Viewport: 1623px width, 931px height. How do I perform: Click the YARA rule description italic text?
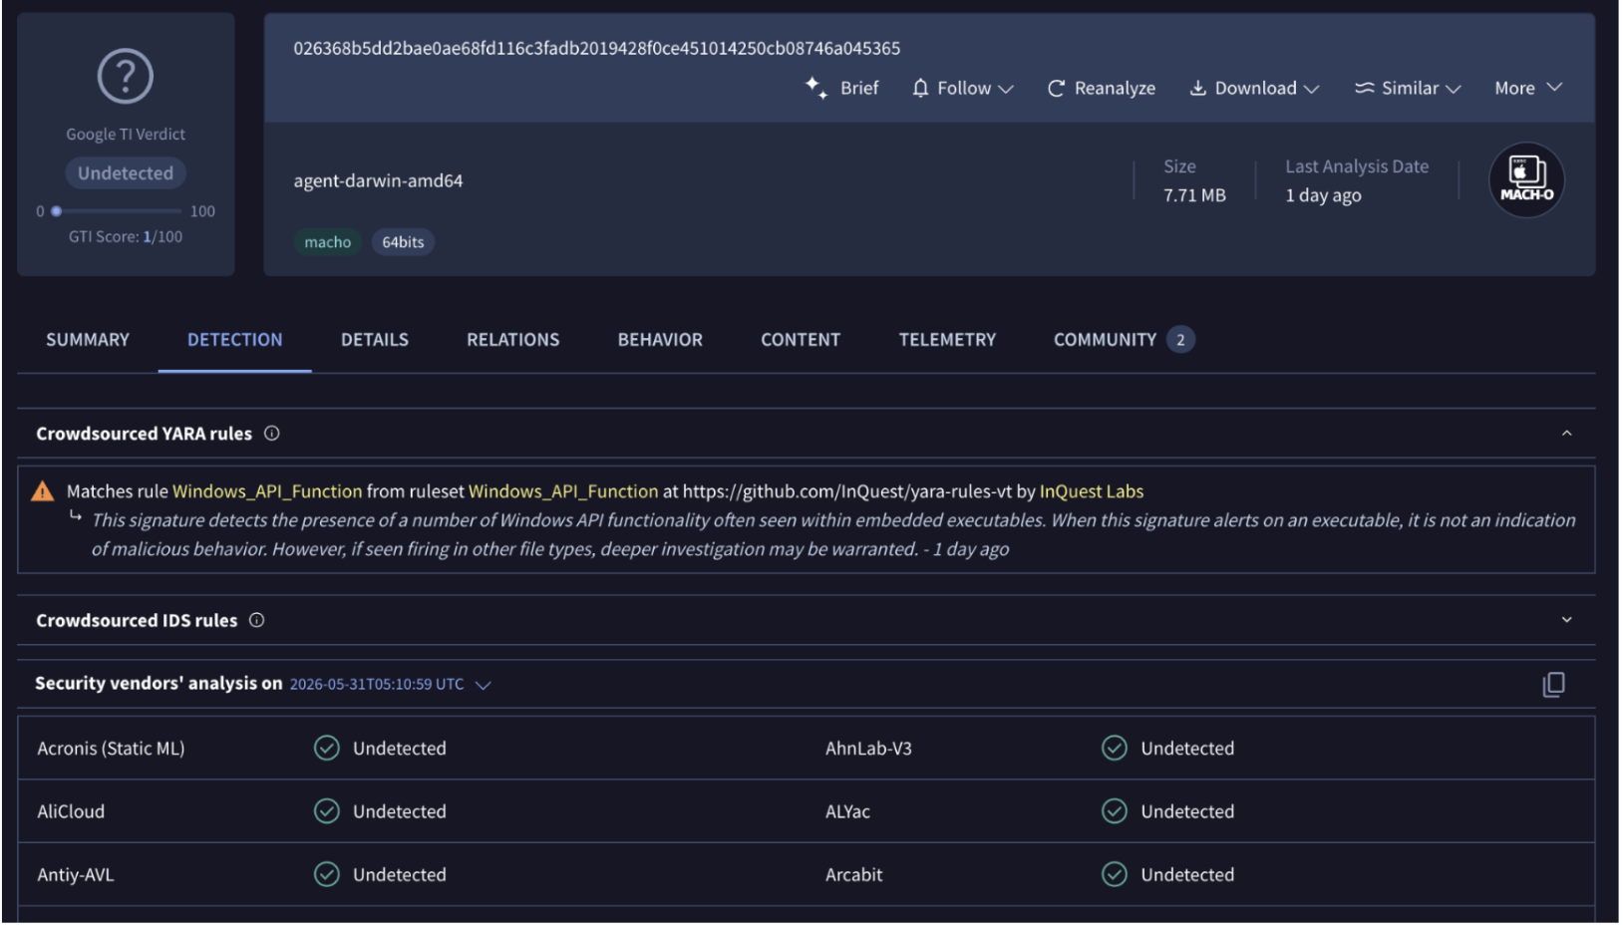(833, 534)
